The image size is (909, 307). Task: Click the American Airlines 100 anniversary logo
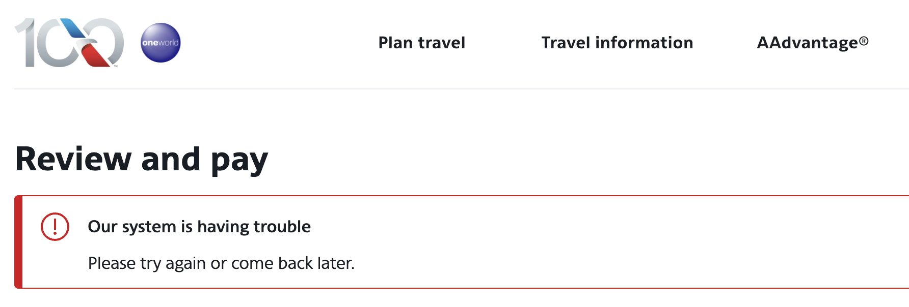[x=69, y=43]
